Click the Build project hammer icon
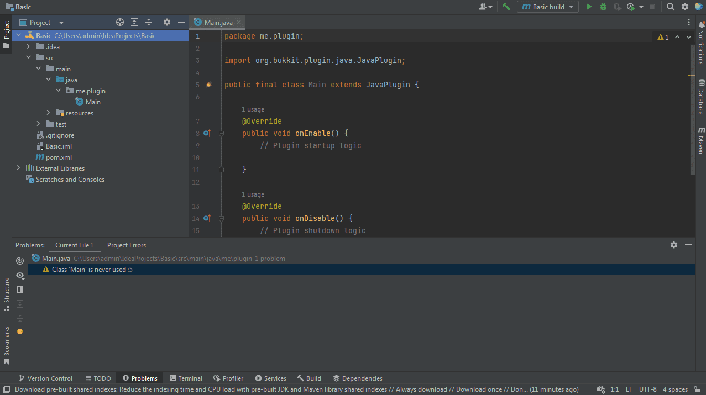The image size is (706, 395). click(x=506, y=7)
